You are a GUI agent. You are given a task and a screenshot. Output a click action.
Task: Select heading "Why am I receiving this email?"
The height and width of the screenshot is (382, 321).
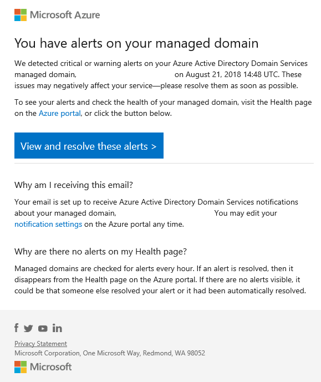pos(74,185)
